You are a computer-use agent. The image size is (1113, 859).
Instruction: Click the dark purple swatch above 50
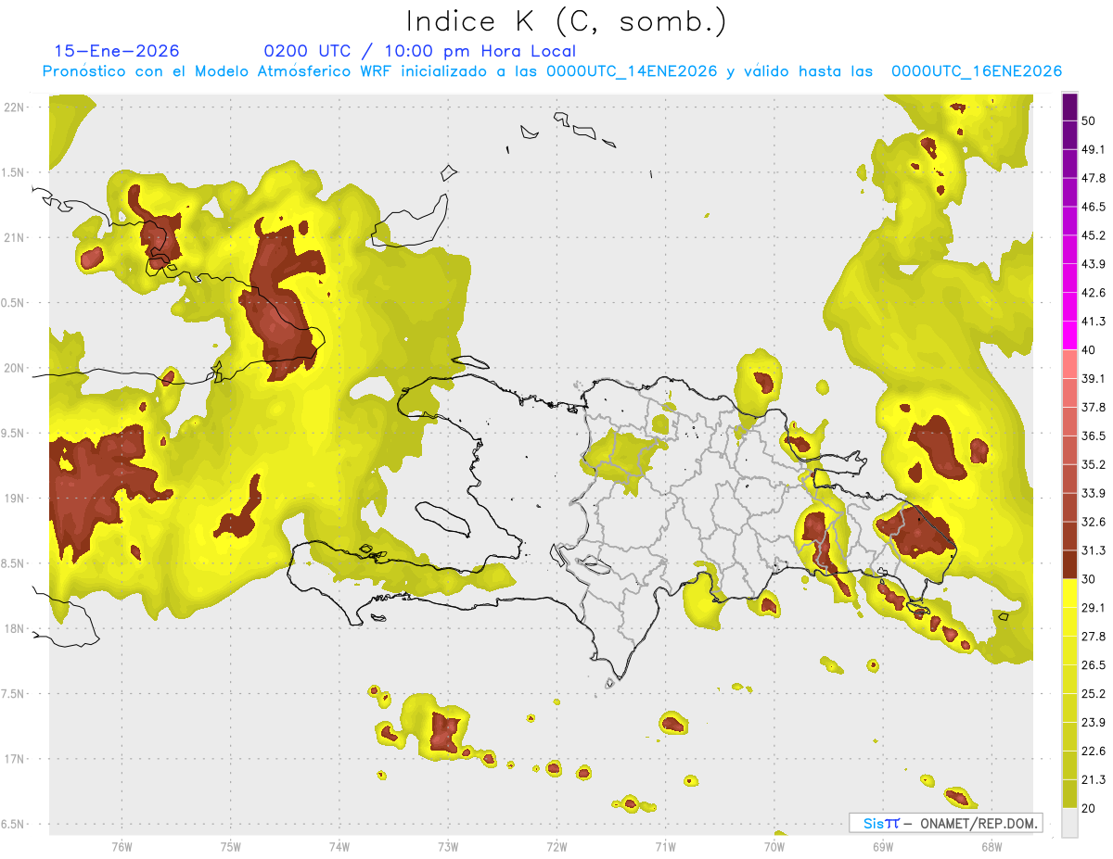coord(1069,107)
